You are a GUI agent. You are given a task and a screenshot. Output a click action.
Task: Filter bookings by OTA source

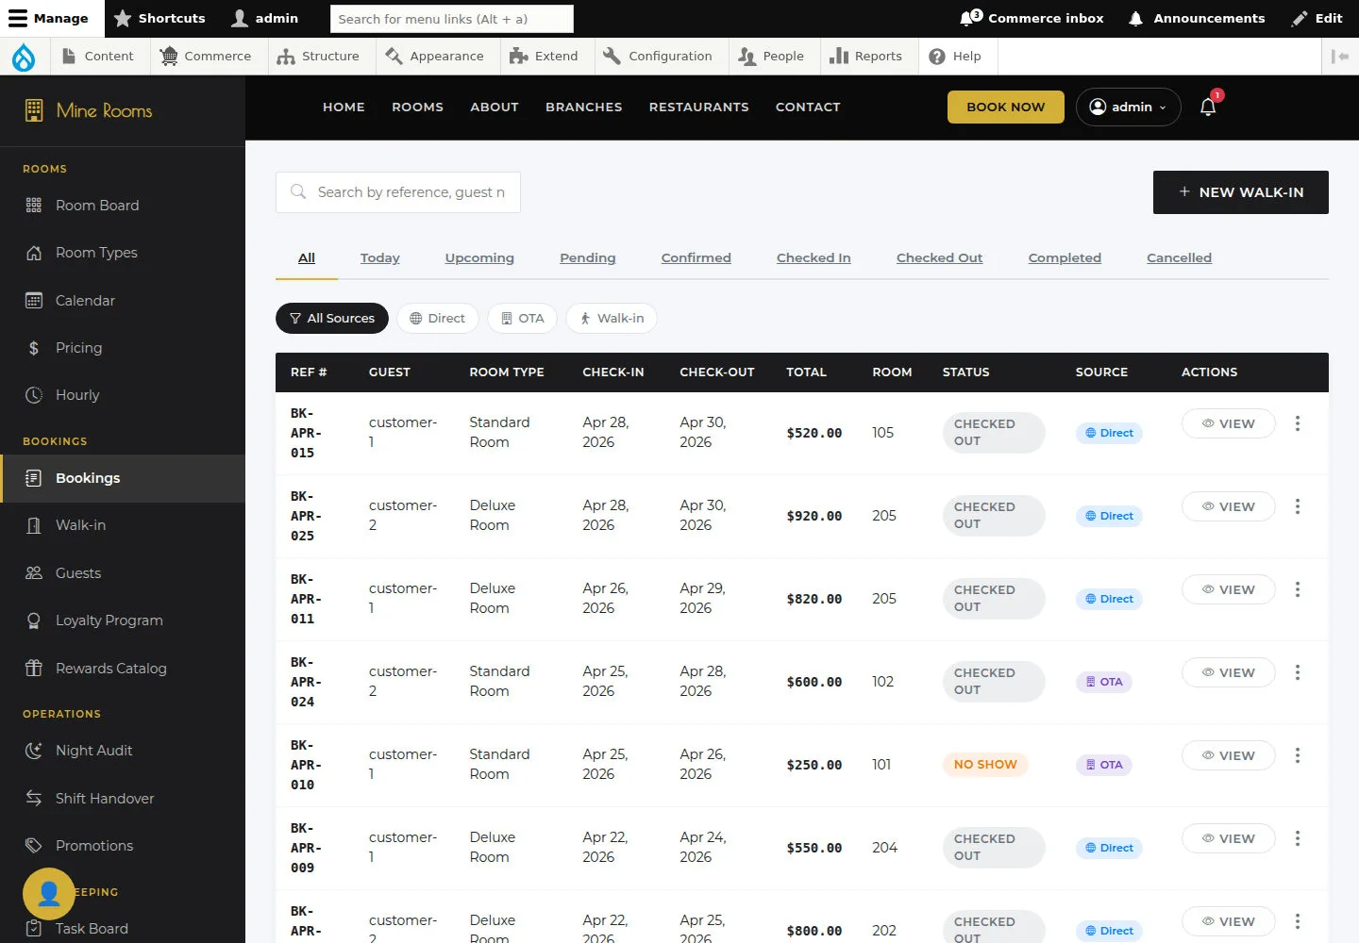(x=523, y=319)
